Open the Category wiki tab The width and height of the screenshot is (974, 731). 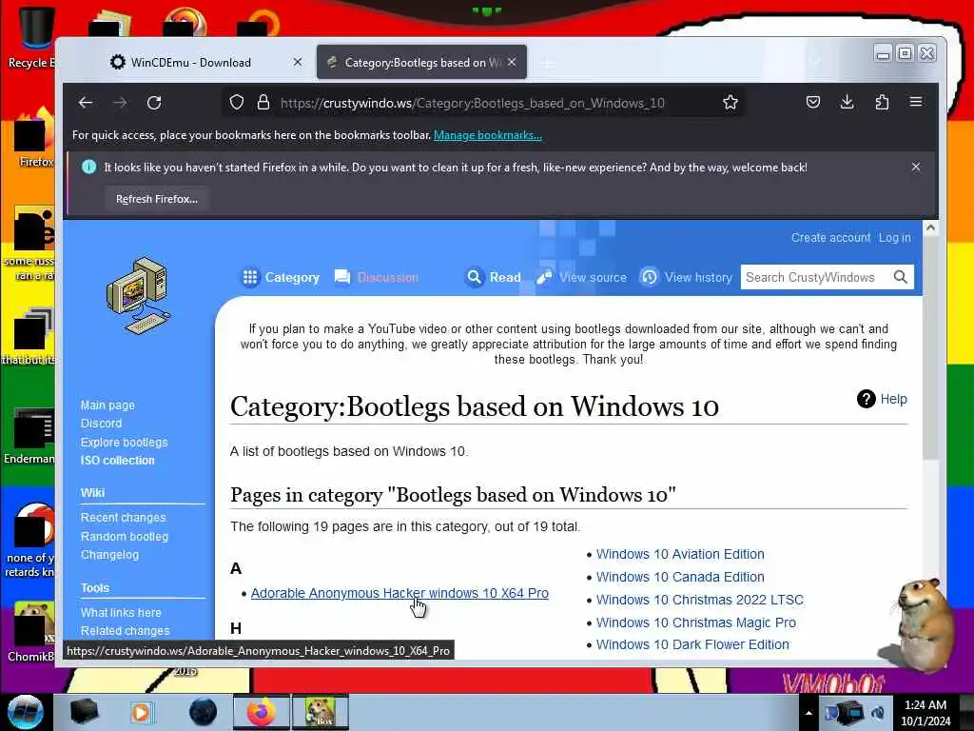281,277
